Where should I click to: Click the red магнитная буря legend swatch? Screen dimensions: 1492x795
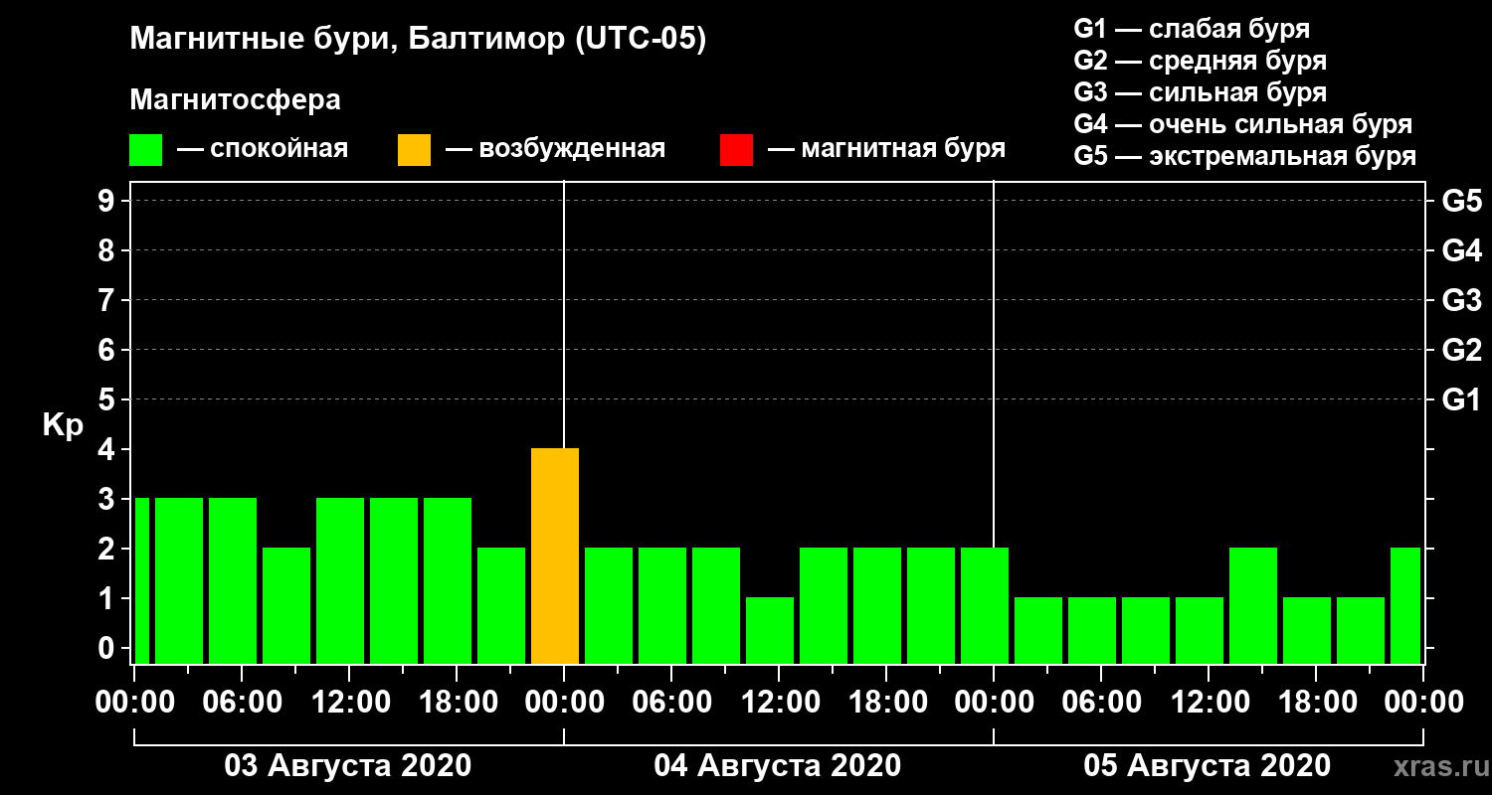pos(736,150)
